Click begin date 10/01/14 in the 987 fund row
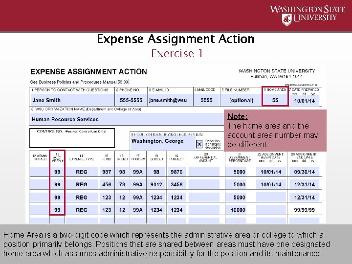Viewport: 352px width, 264px height. (271, 172)
